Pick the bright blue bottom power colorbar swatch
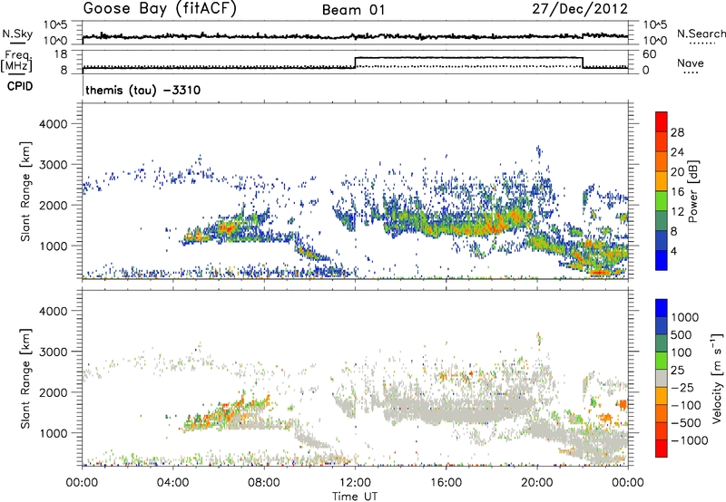Screen dimensions: 726x502 (x=662, y=261)
